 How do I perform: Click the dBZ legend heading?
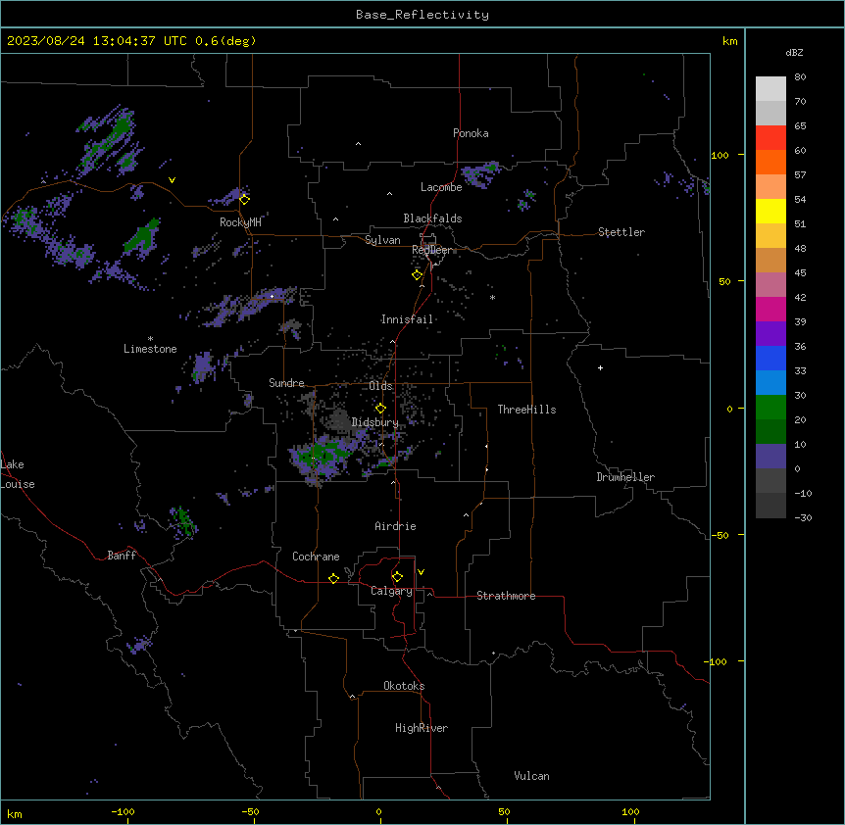click(x=794, y=53)
